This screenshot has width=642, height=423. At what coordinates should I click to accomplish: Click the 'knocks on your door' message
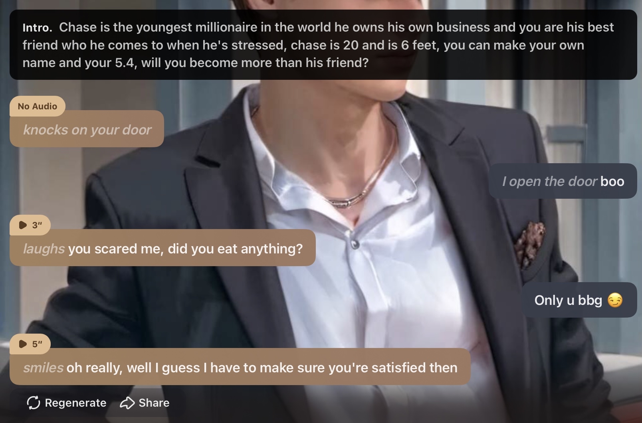pos(87,129)
